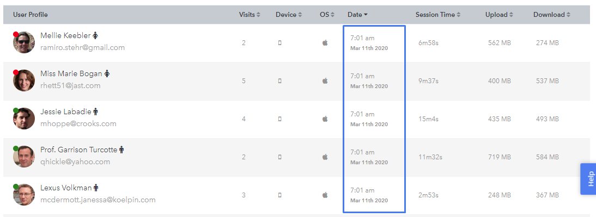Sort the table by the OS column
The image size is (596, 217).
click(327, 15)
